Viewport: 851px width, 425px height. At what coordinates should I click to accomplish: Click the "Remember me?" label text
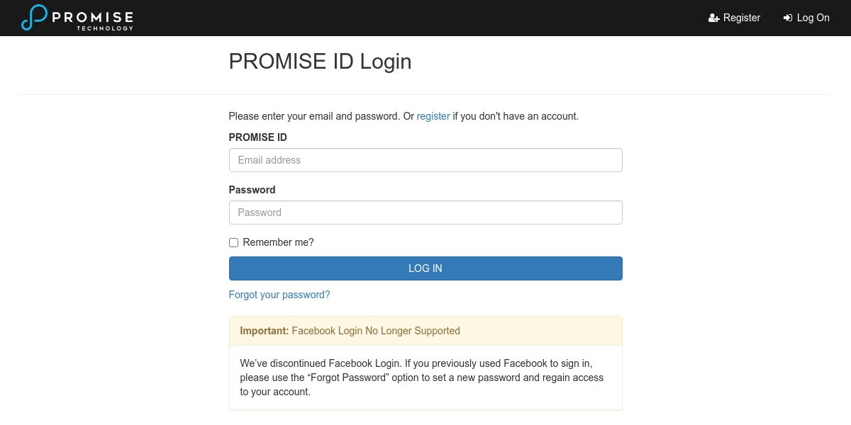coord(278,242)
